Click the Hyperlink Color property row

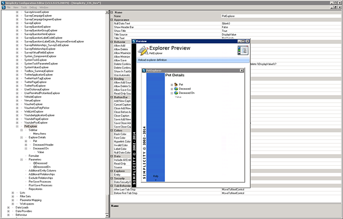pos(122,142)
